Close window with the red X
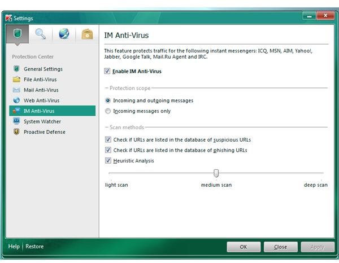Screen dimensions: 339x263 click(325, 16)
